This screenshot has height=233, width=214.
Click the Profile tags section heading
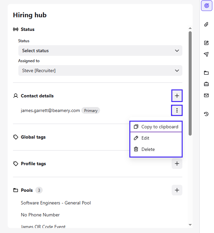(33, 164)
